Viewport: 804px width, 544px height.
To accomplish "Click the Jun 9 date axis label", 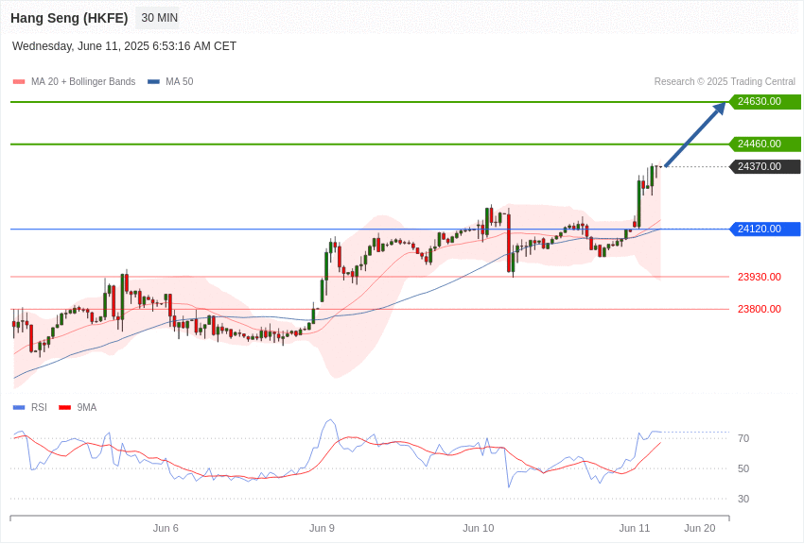I will tap(322, 528).
